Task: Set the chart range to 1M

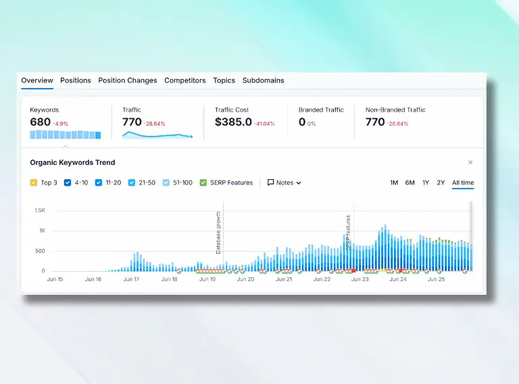Action: [x=394, y=183]
